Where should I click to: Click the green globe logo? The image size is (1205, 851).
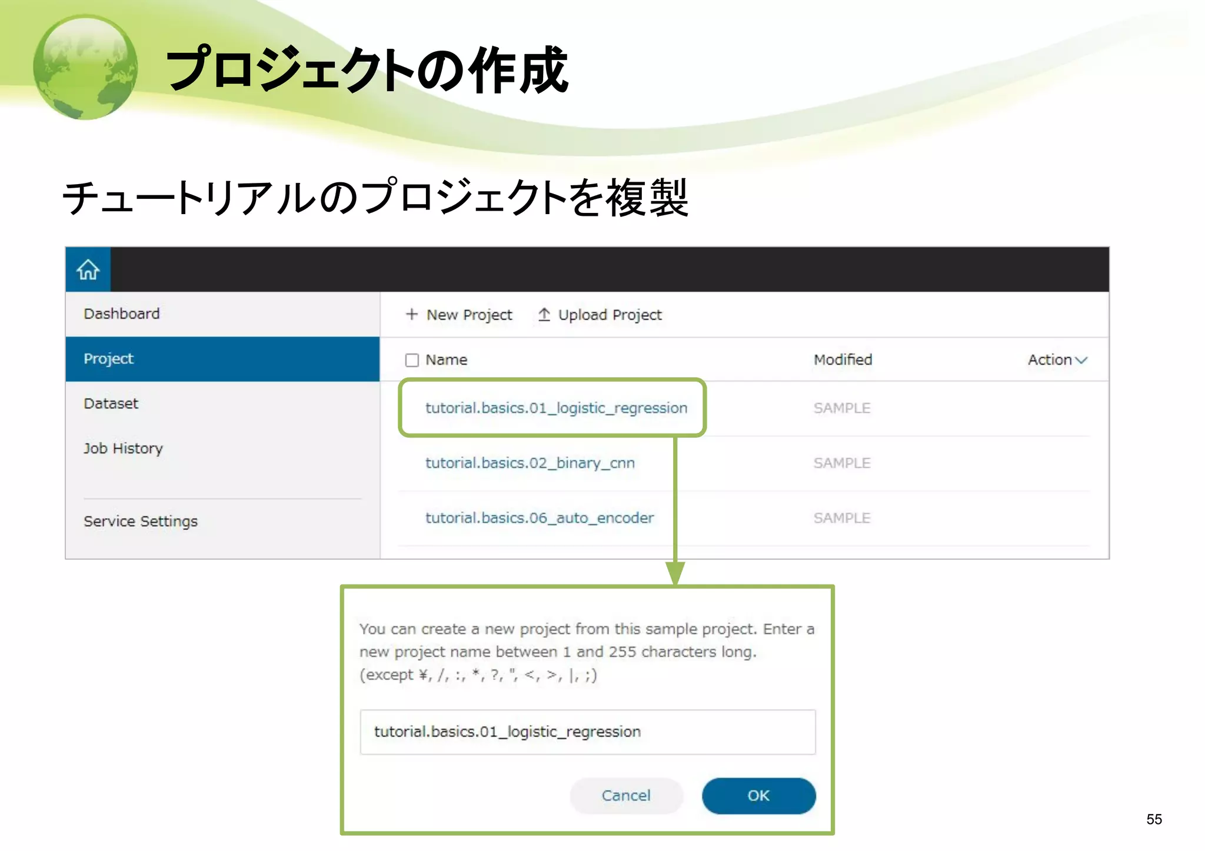point(86,68)
